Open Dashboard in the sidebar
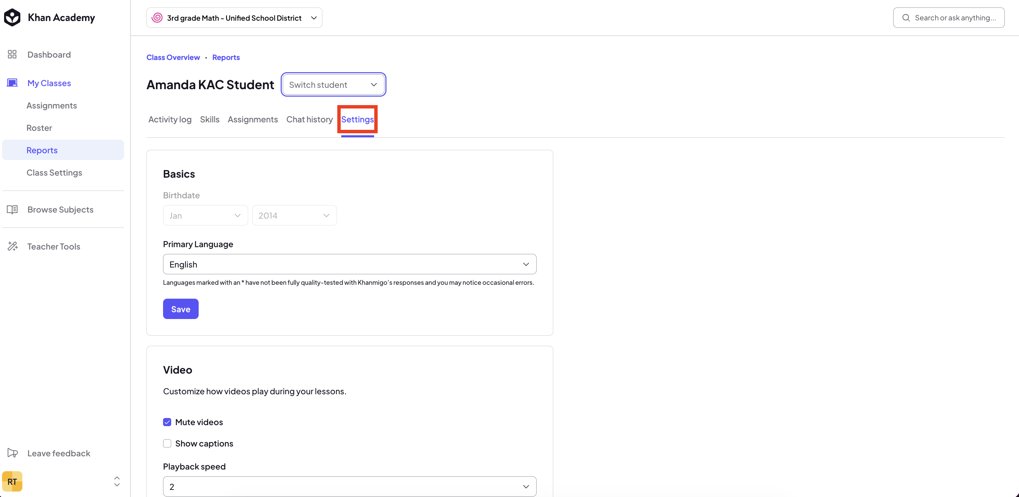This screenshot has width=1019, height=497. coord(49,55)
